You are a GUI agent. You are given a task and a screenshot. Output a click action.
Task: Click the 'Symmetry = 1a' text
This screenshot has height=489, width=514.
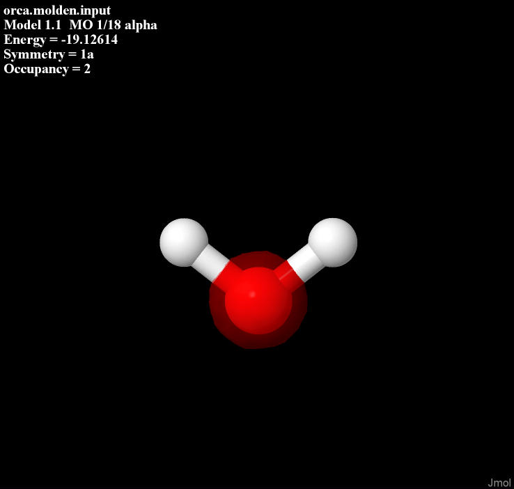tap(49, 54)
